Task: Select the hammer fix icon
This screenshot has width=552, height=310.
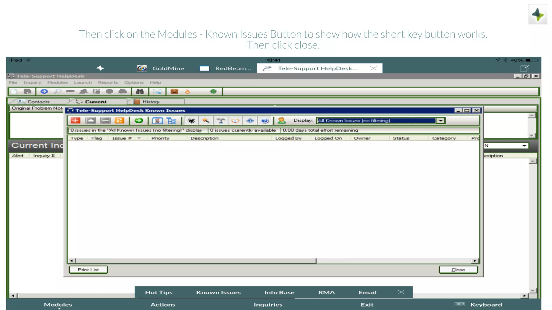Action: pyautogui.click(x=221, y=121)
